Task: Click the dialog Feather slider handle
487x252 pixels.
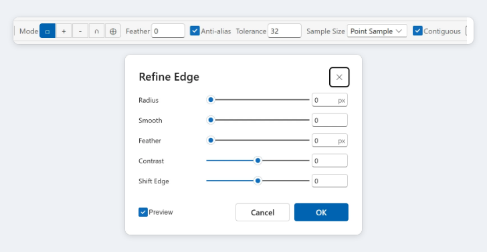Action: coord(211,140)
